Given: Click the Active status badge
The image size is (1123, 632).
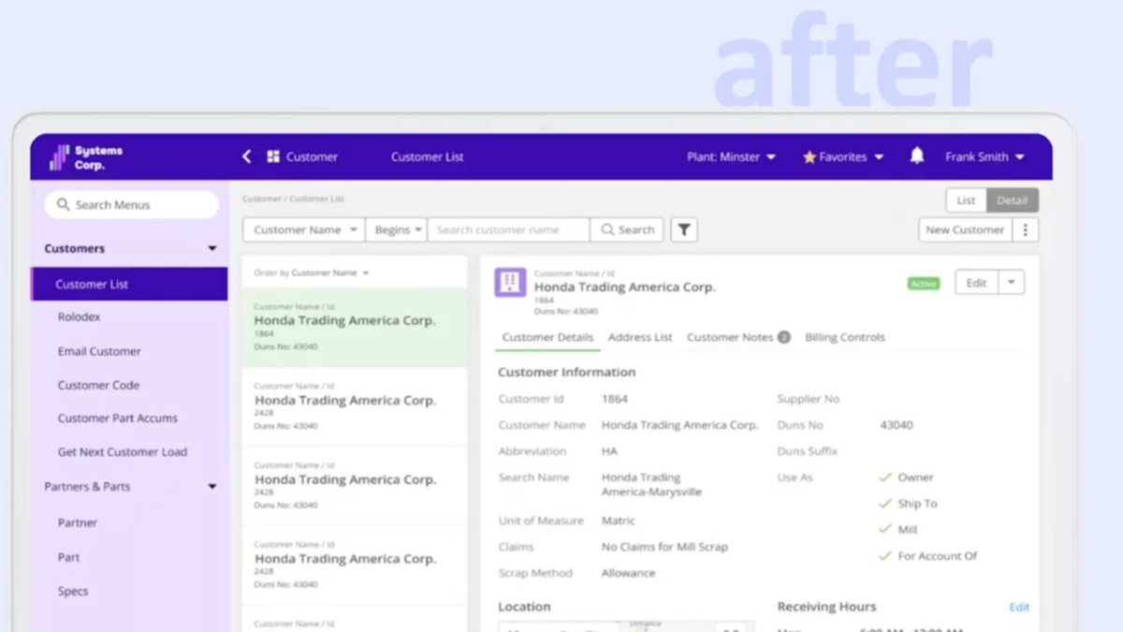Looking at the screenshot, I should pyautogui.click(x=923, y=284).
